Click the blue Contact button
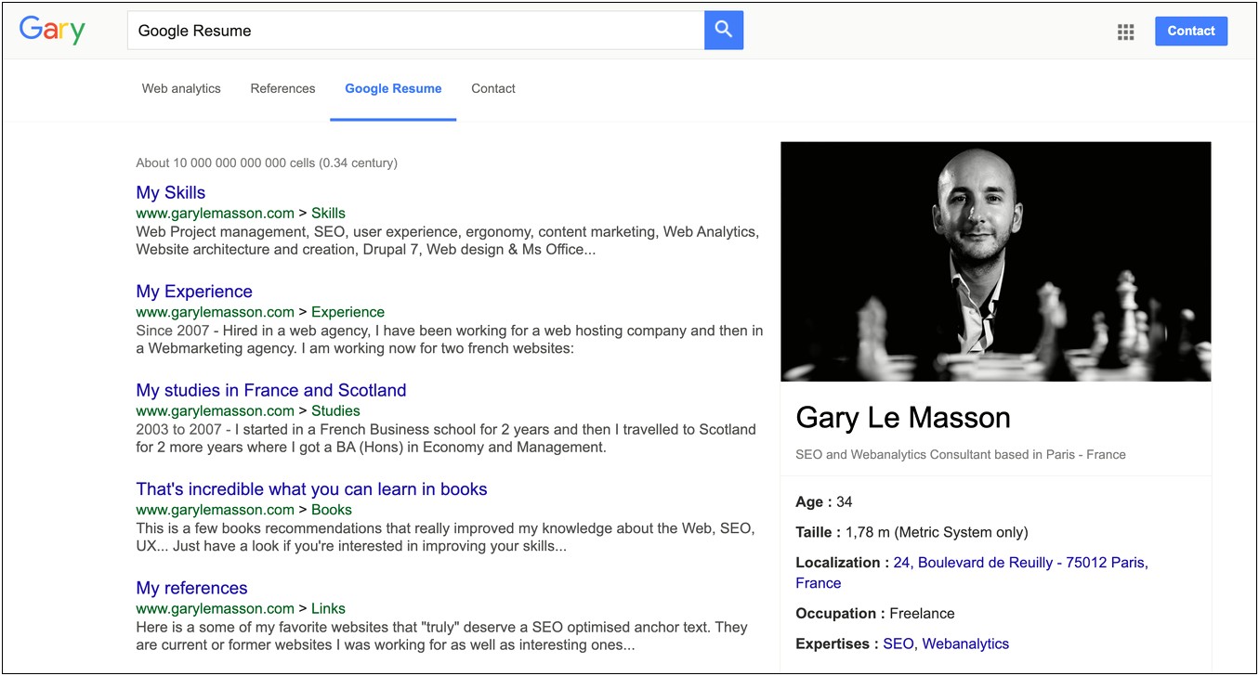 (x=1191, y=31)
